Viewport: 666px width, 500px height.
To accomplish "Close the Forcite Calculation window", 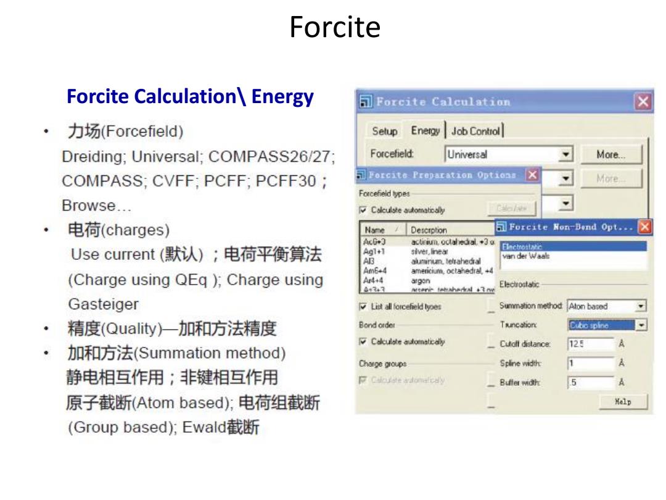I will [x=643, y=102].
